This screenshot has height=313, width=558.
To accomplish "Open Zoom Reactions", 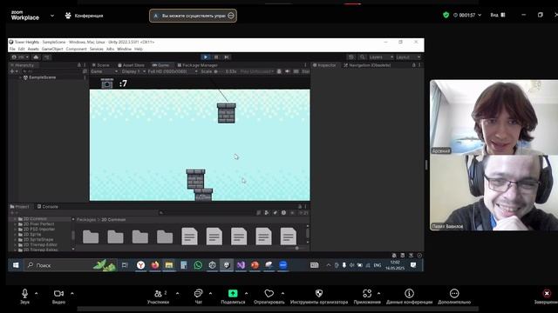I will point(269,296).
